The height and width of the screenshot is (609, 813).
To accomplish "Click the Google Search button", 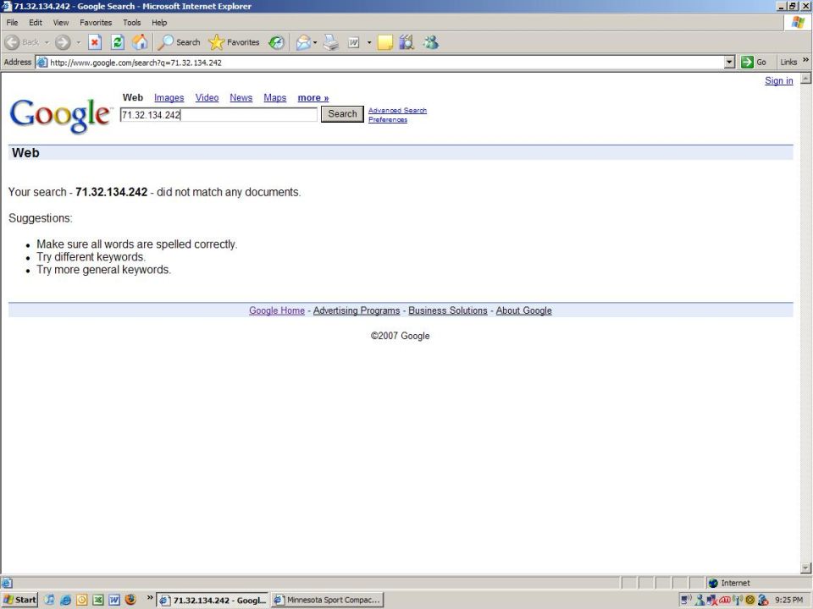I will point(342,114).
